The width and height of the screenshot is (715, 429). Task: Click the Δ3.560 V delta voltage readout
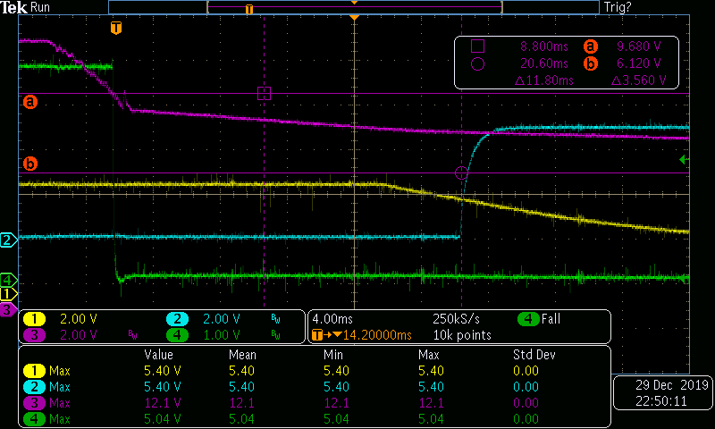click(638, 80)
